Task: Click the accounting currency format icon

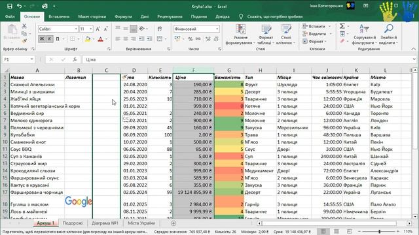Action: (177, 39)
